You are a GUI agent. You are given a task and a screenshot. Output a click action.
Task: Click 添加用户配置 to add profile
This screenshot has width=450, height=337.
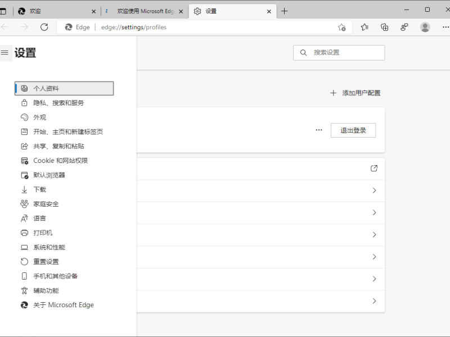point(355,93)
